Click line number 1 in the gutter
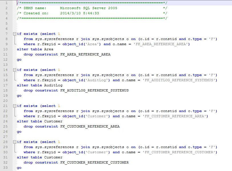The image size is (232, 171). coord(6,3)
